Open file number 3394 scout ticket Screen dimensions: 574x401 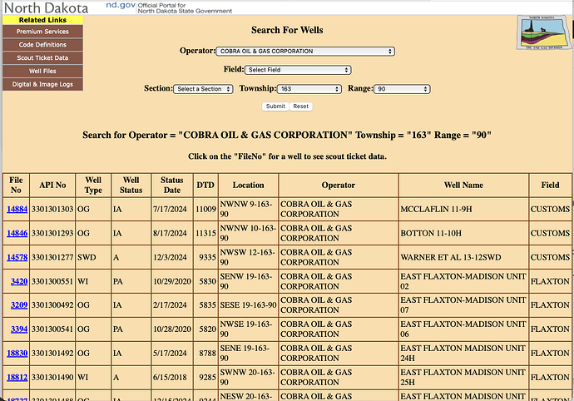coord(19,329)
